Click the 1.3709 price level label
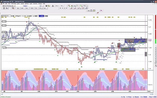 (x=4, y=26)
